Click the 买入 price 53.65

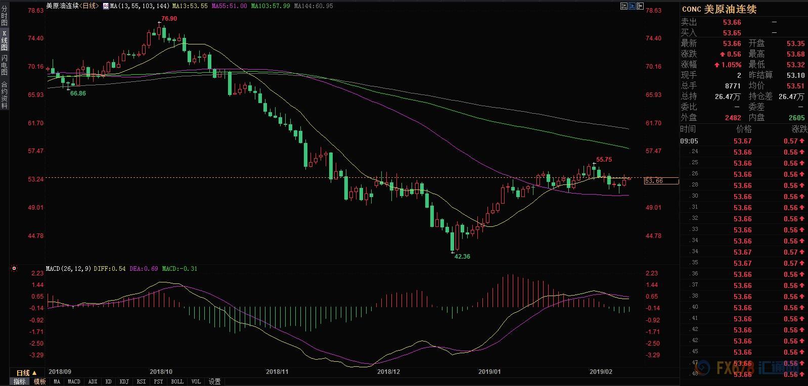pyautogui.click(x=732, y=33)
